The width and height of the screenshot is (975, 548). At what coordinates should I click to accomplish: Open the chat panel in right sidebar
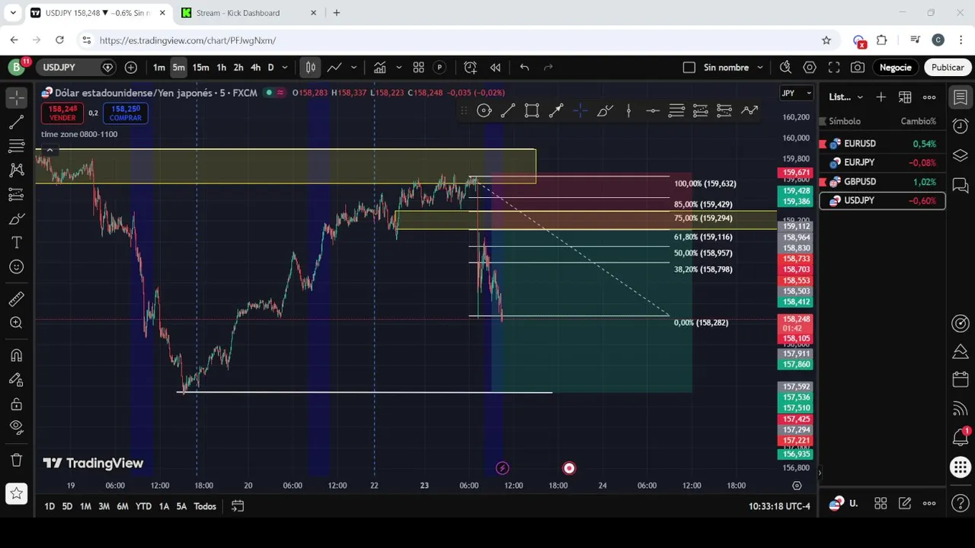pos(961,185)
